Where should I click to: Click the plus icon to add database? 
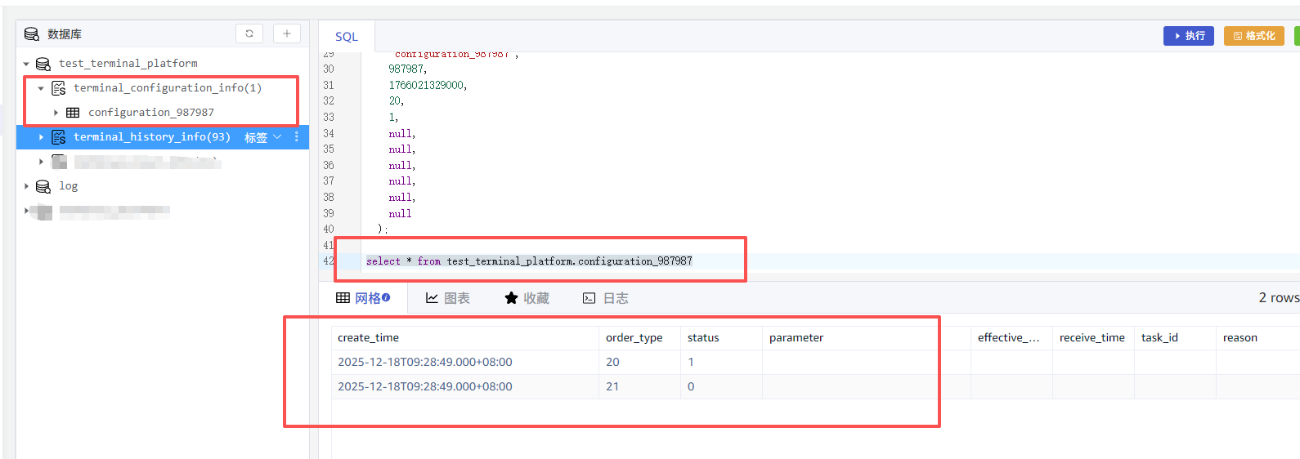coord(286,33)
